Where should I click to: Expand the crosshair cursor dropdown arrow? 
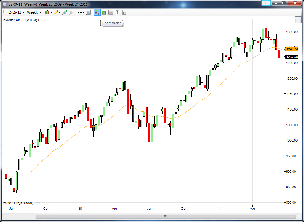tap(83, 13)
